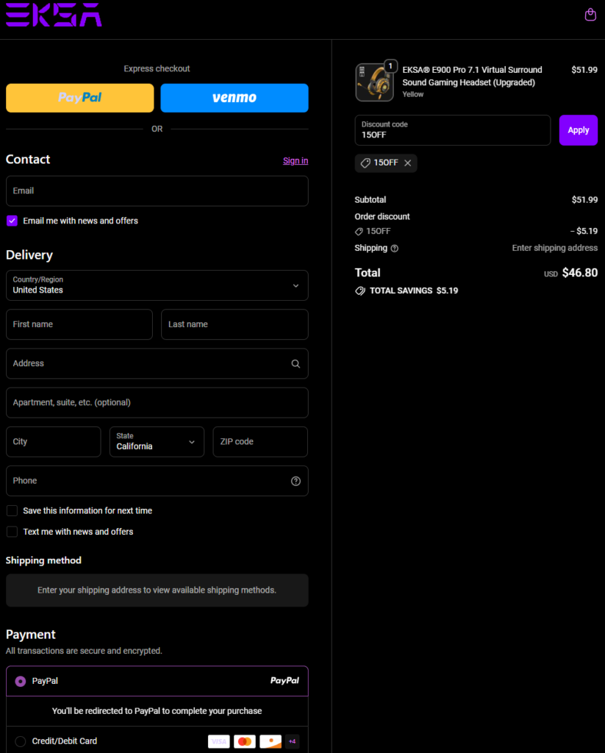This screenshot has width=605, height=753.
Task: Click the phone field help icon
Action: click(296, 481)
